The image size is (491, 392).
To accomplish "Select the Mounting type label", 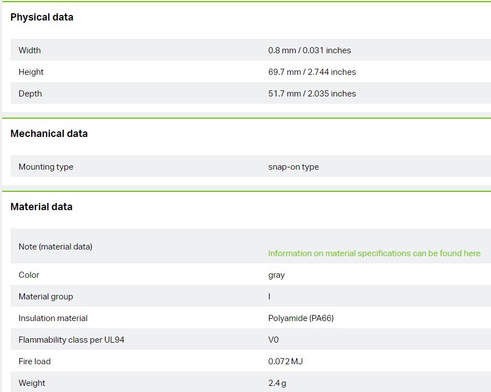I will pyautogui.click(x=46, y=167).
